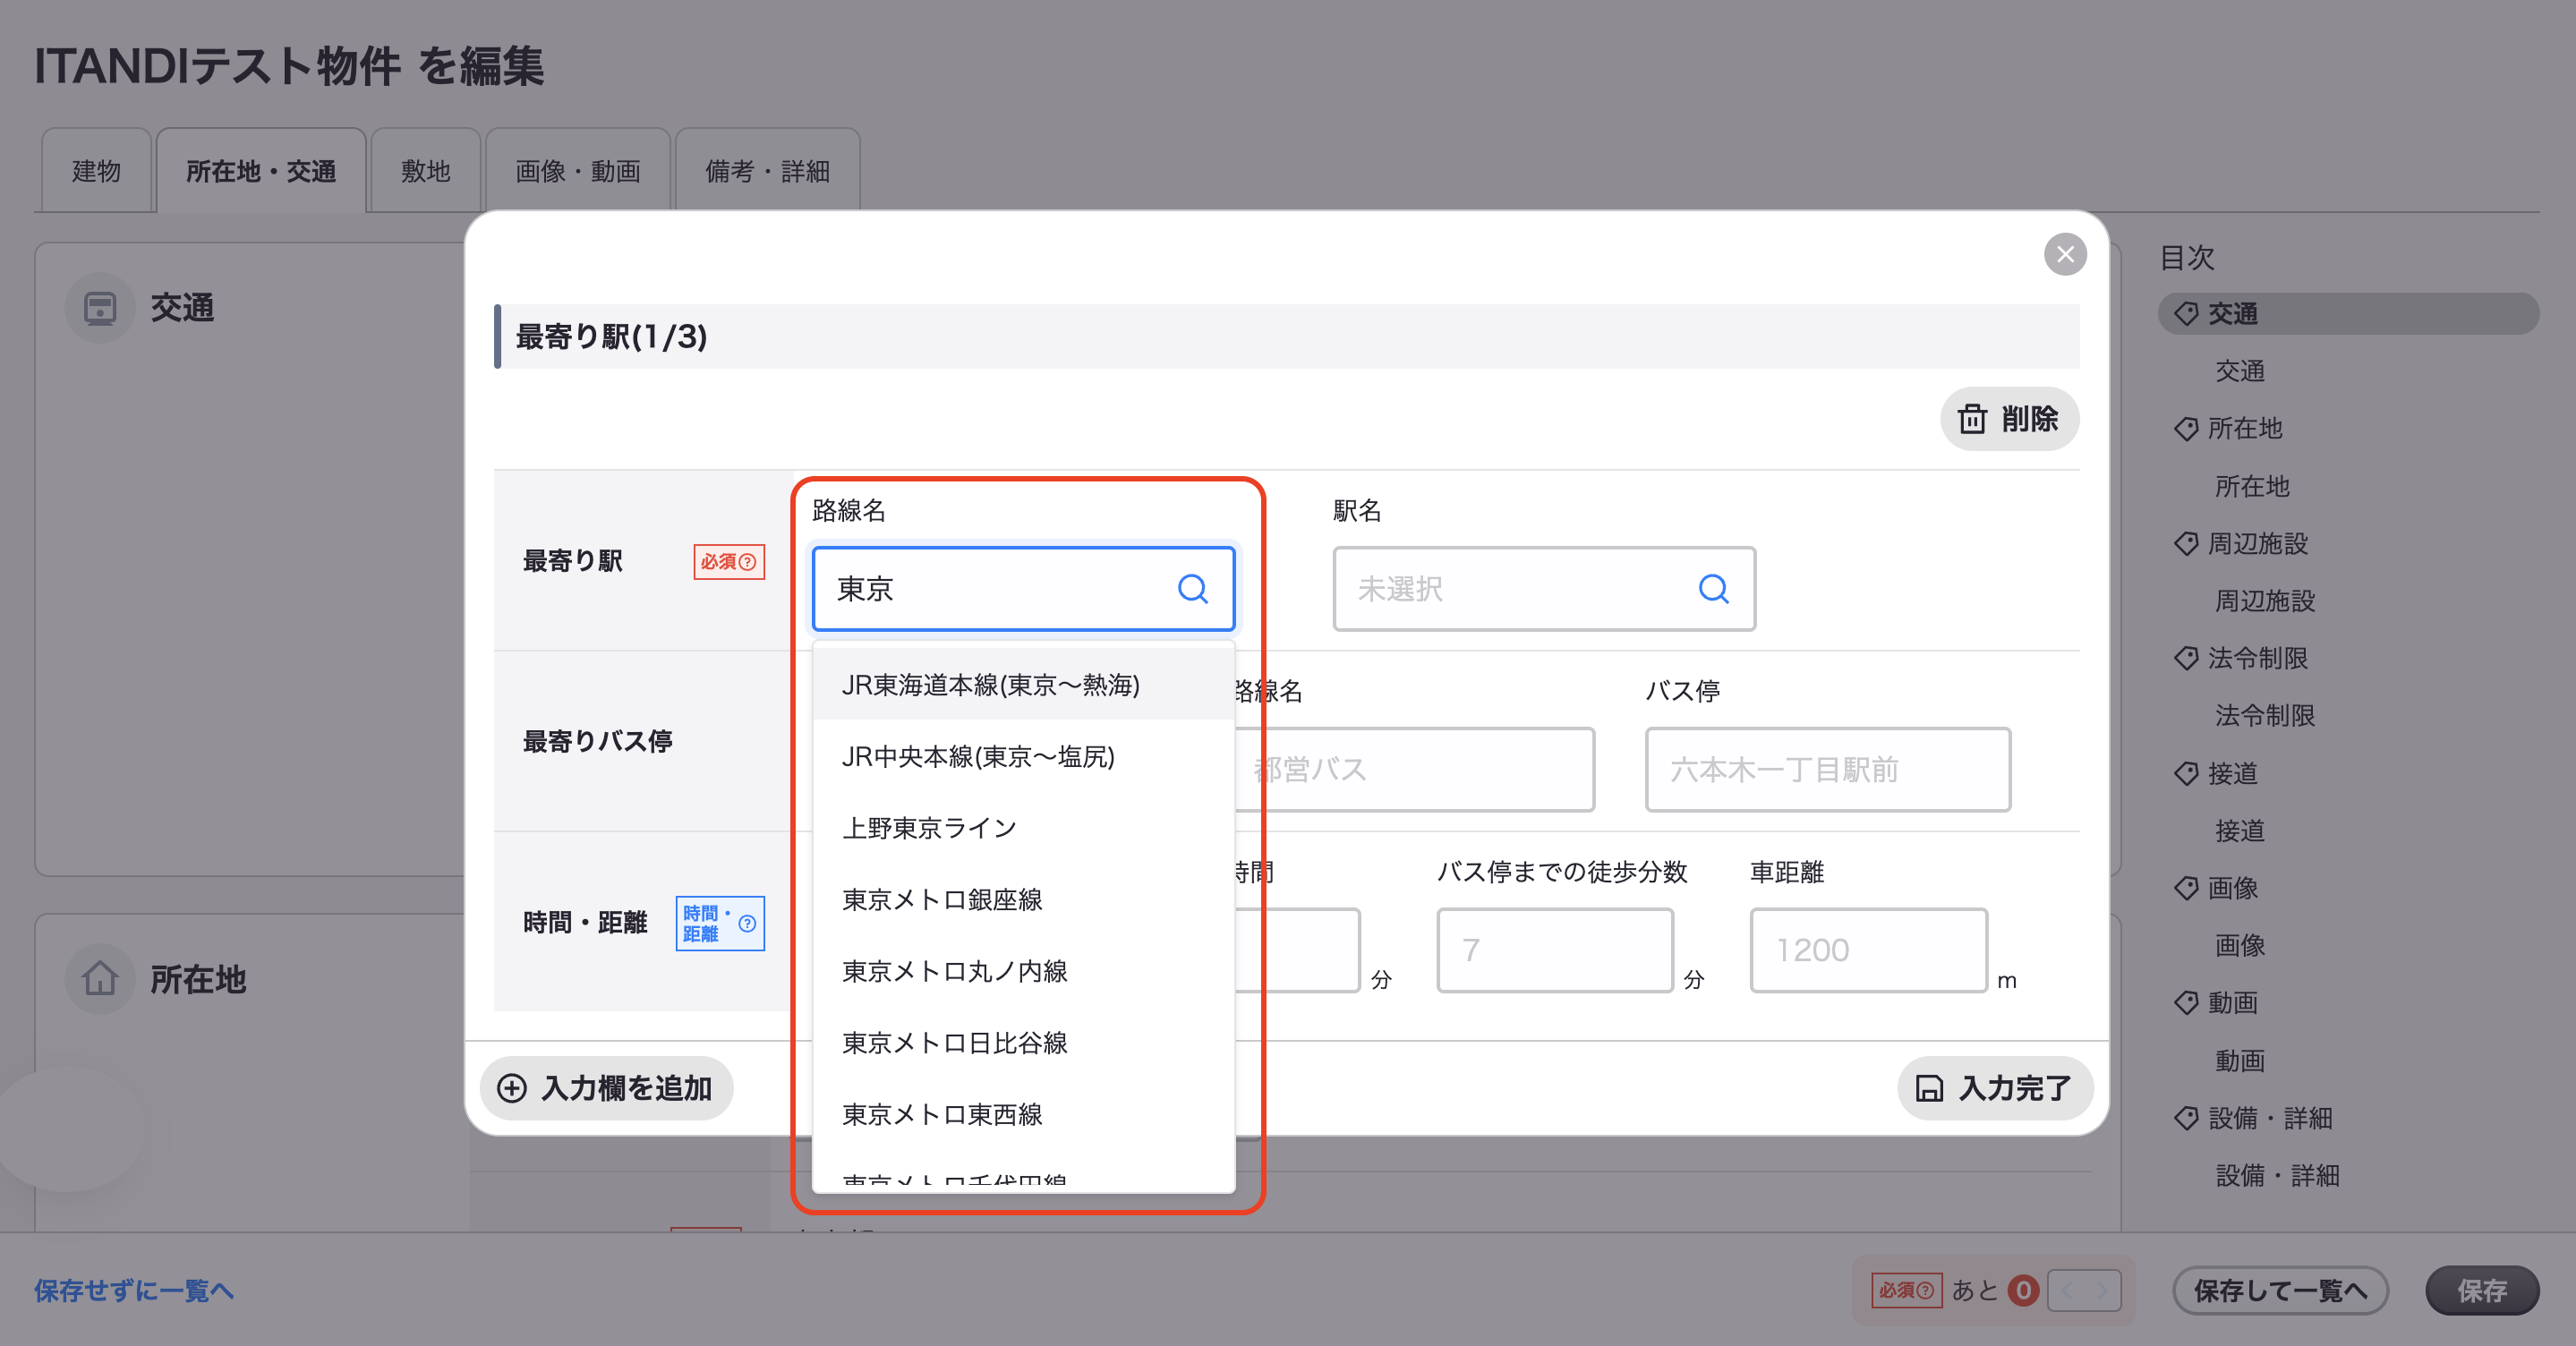Click tag icon next to 交通 in 目次
Screen dimensions: 2576x1346
pos(2186,314)
